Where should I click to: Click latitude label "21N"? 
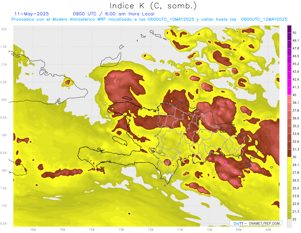[x=4, y=65]
